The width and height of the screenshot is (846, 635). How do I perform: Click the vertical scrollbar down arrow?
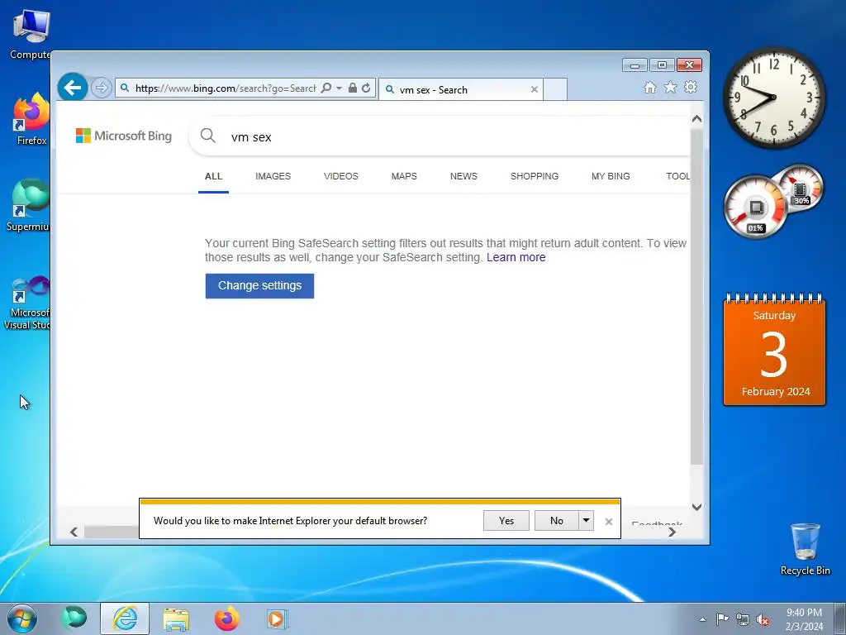[x=696, y=507]
